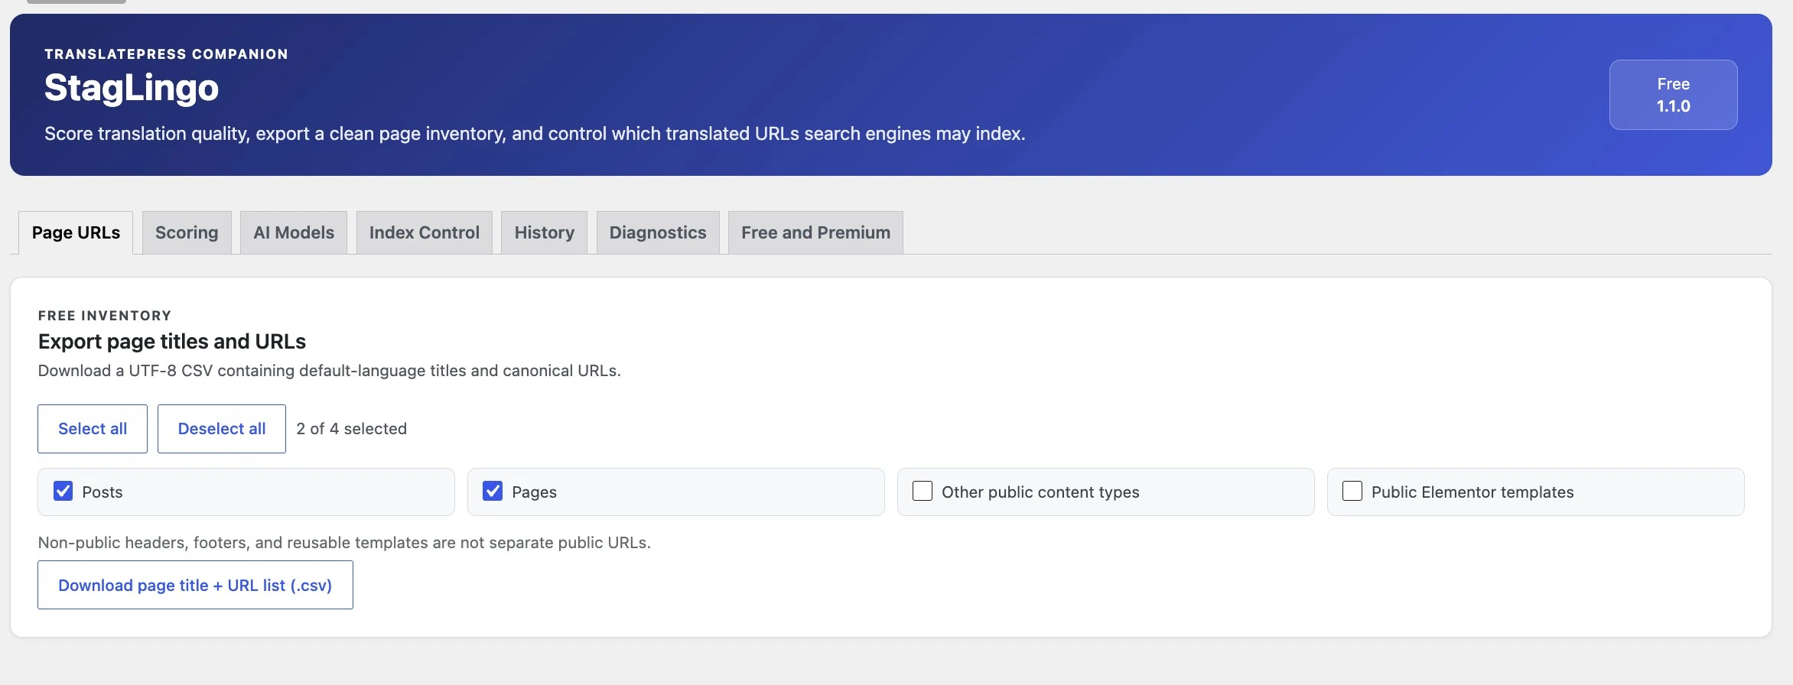Switch to the Page URLs tab
This screenshot has width=1793, height=685.
click(x=76, y=232)
